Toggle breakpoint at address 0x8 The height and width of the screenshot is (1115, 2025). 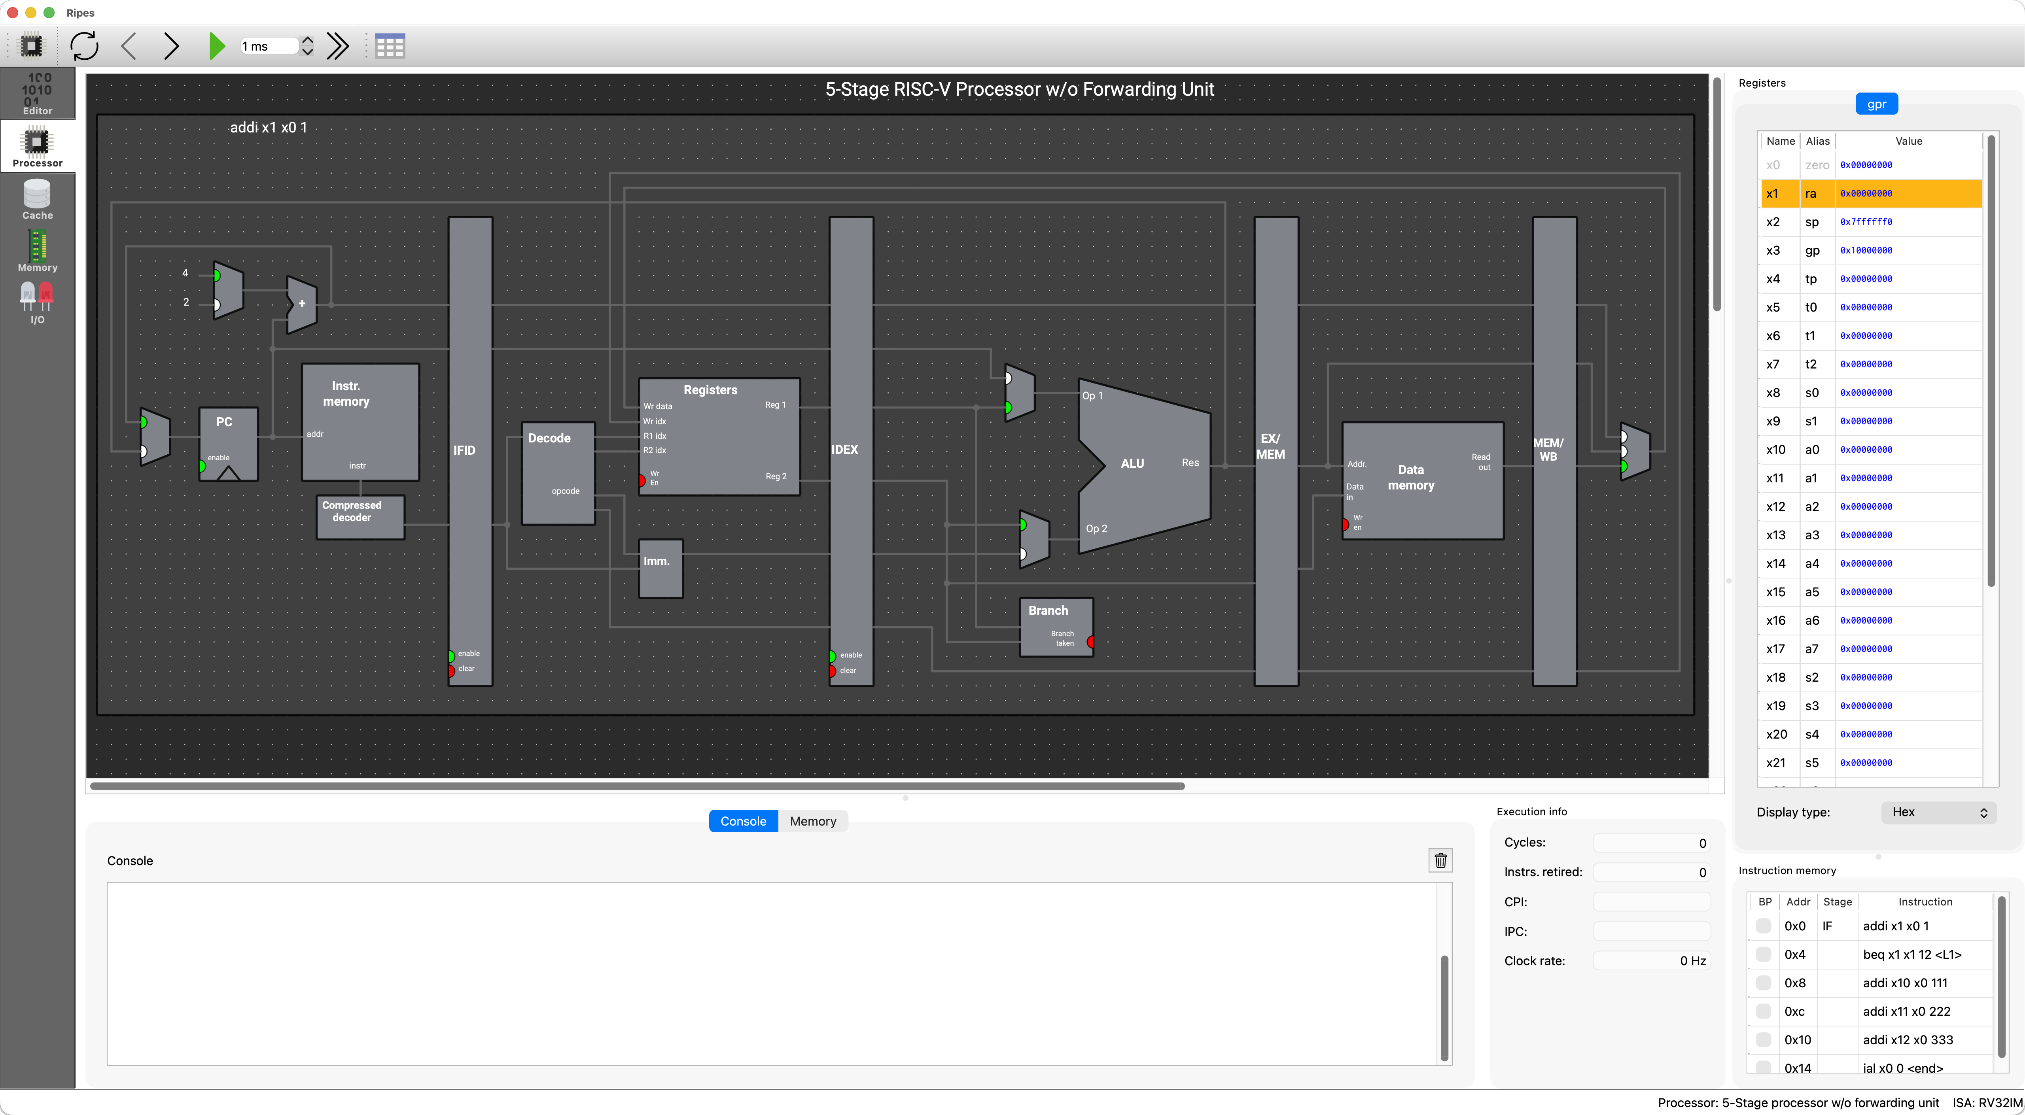(1763, 983)
